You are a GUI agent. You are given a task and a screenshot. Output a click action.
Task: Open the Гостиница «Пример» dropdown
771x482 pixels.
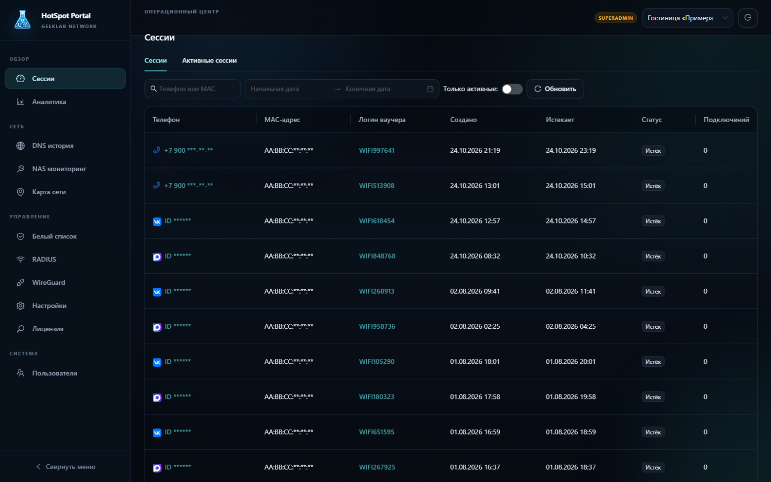pyautogui.click(x=687, y=18)
